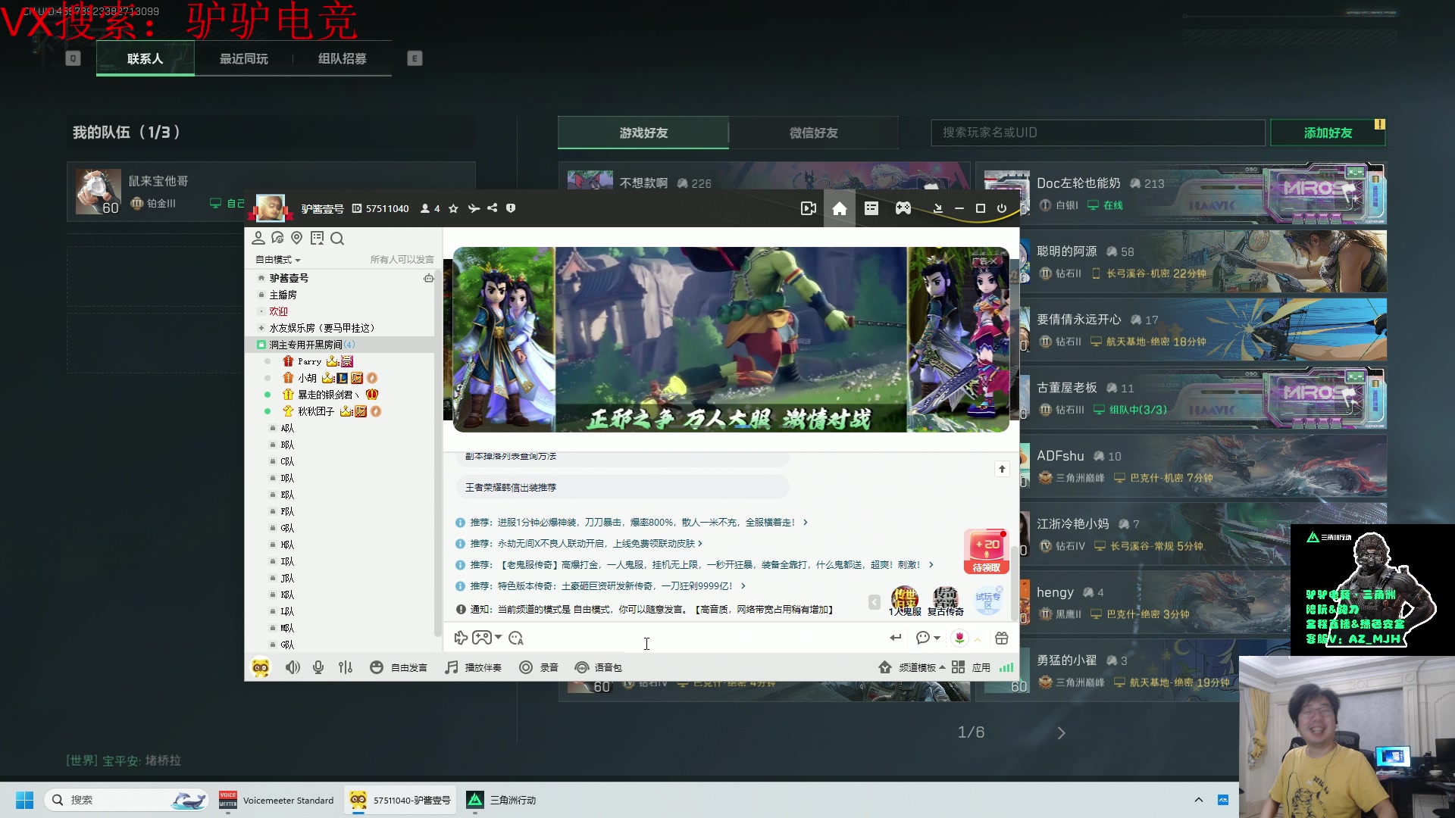
Task: Open Voicemeeter Standard from taskbar
Action: (277, 800)
